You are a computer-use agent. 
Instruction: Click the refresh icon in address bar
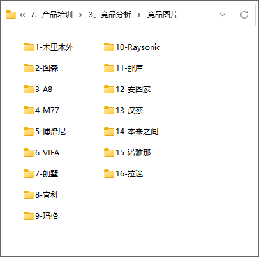click(244, 15)
